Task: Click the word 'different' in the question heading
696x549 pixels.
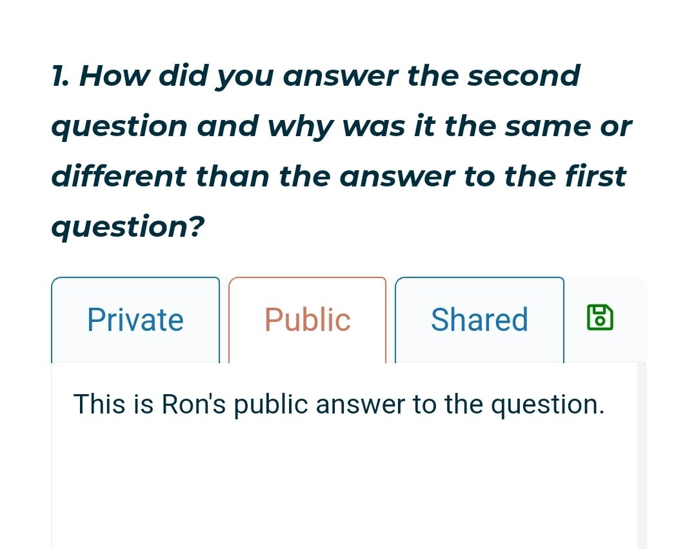Action: [119, 175]
